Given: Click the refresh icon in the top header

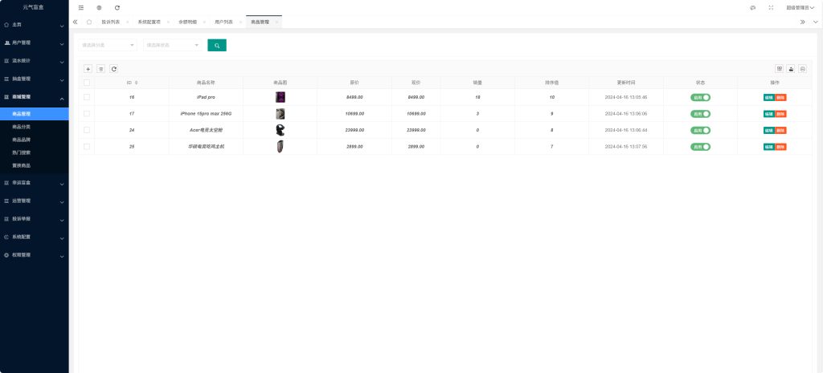Looking at the screenshot, I should tap(117, 7).
